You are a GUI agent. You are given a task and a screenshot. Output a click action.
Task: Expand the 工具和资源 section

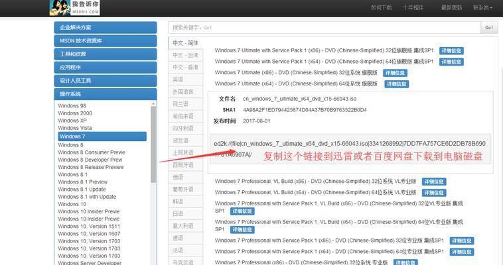pos(106,54)
